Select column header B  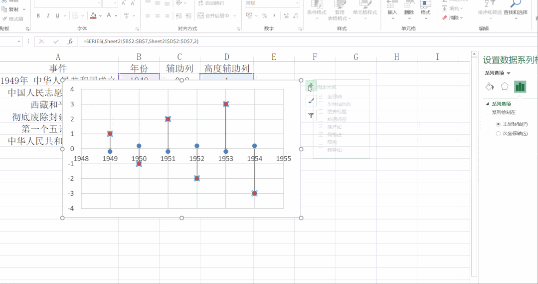pyautogui.click(x=139, y=57)
